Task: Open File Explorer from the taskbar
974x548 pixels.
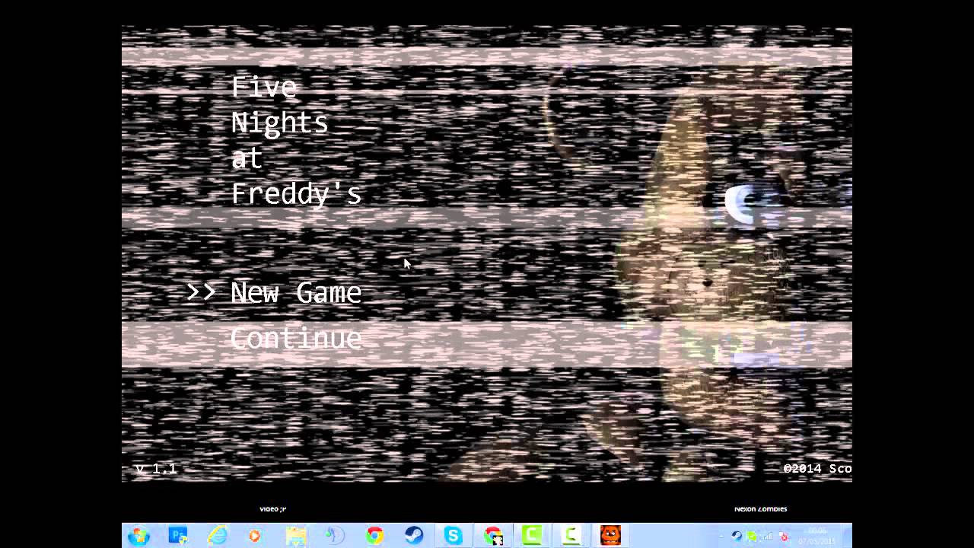Action: [x=295, y=536]
